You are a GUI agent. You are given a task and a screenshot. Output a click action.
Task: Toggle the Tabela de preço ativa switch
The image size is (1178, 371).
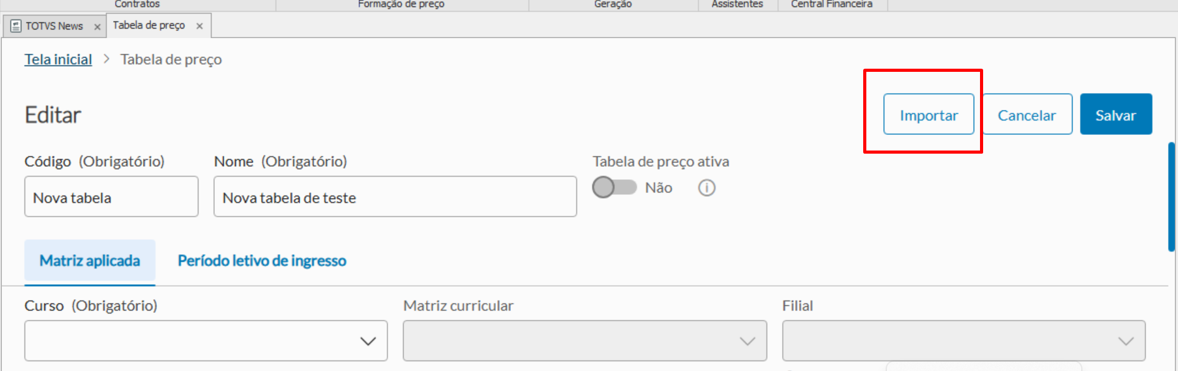[614, 187]
